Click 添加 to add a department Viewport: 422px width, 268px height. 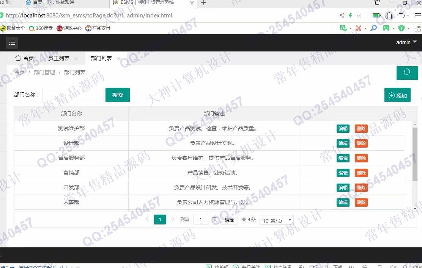(397, 95)
